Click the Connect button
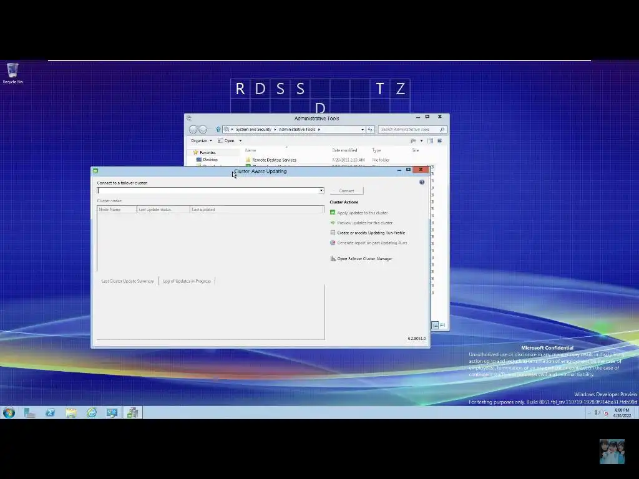Viewport: 639px width, 479px height. (346, 191)
